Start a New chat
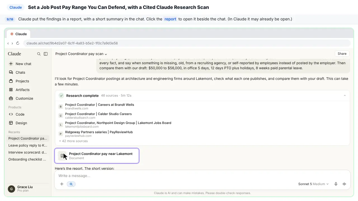358x201 pixels. [28, 64]
